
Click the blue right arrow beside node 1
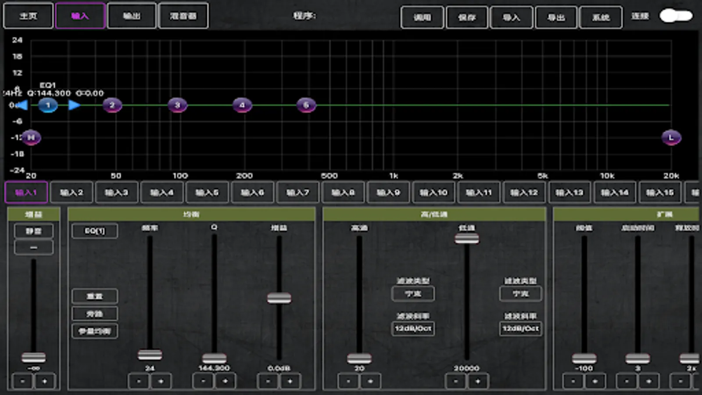(x=74, y=105)
